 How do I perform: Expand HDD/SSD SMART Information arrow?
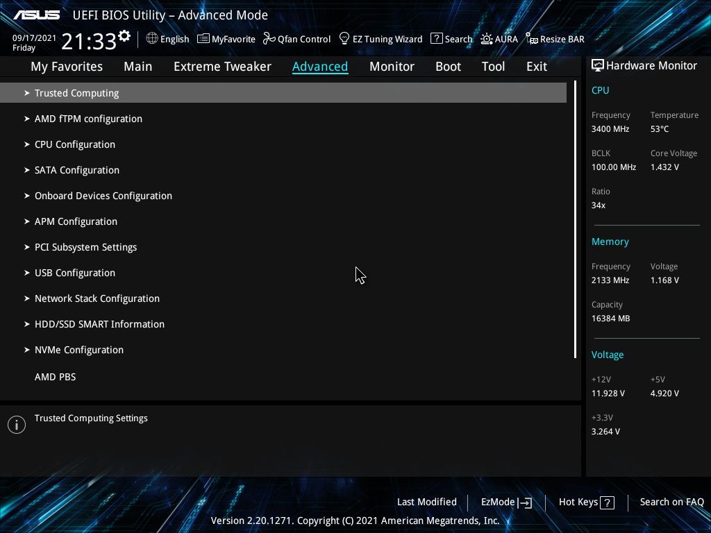(x=27, y=324)
